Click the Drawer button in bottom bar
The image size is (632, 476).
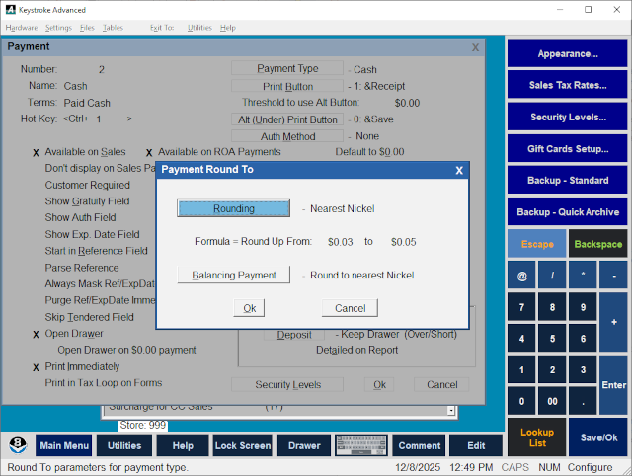click(x=304, y=445)
